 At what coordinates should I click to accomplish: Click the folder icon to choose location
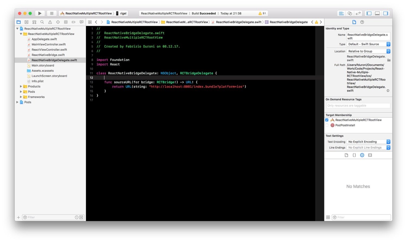coord(389,60)
